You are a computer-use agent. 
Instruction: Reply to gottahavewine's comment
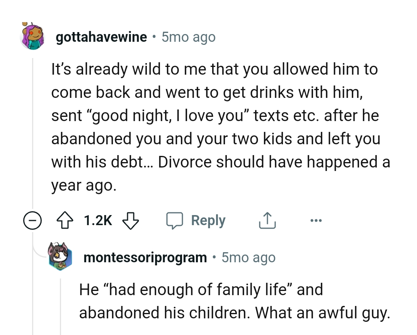pyautogui.click(x=208, y=220)
